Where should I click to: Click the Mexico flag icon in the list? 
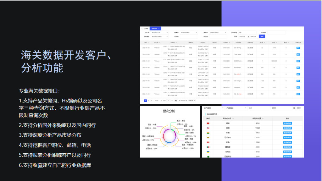208,147
